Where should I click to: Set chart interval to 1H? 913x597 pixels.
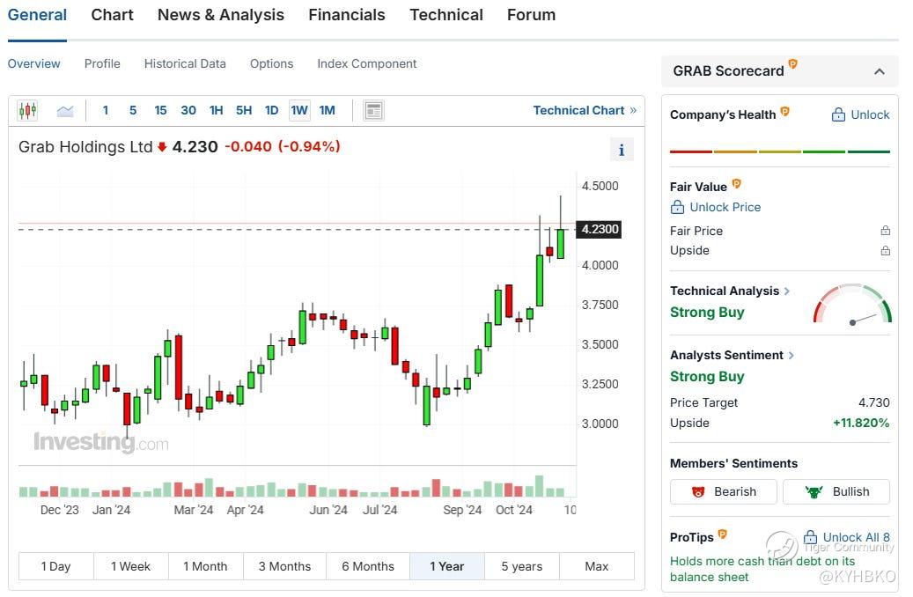[x=216, y=110]
